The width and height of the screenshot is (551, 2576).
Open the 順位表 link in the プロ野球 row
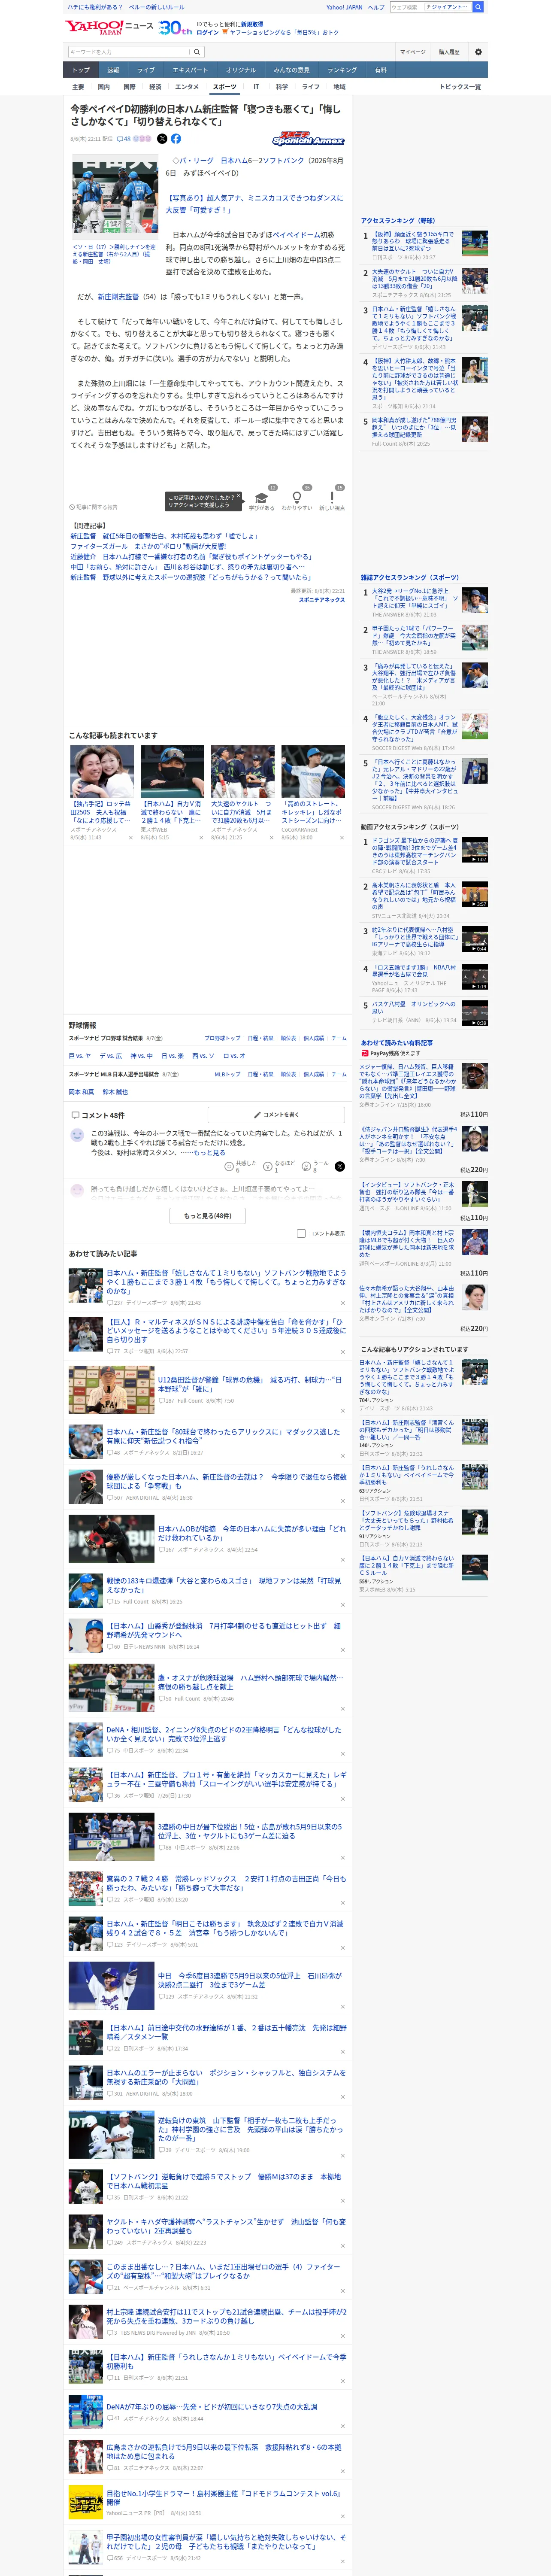(x=288, y=1038)
